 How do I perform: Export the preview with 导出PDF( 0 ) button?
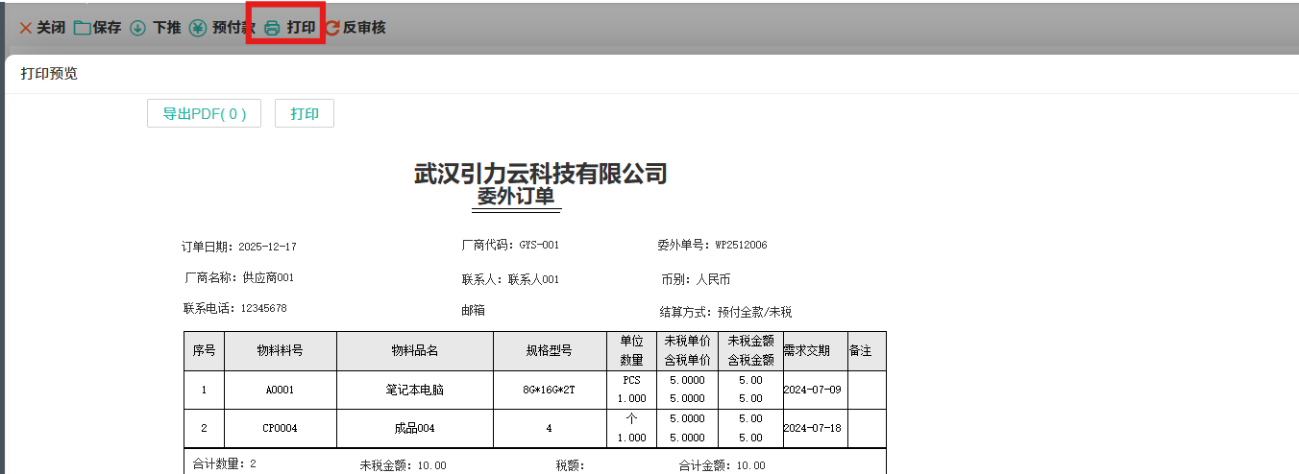[x=204, y=113]
